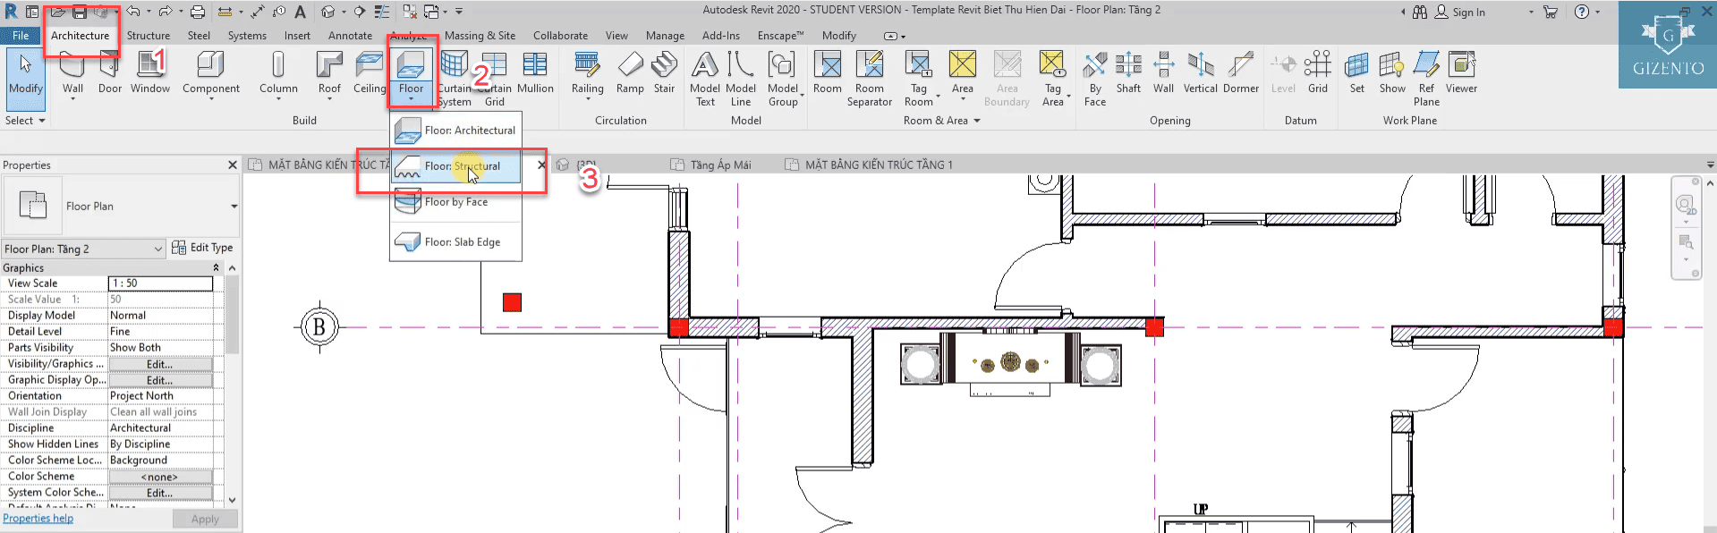Collapse the Graphics properties section
The width and height of the screenshot is (1717, 533).
point(216,268)
